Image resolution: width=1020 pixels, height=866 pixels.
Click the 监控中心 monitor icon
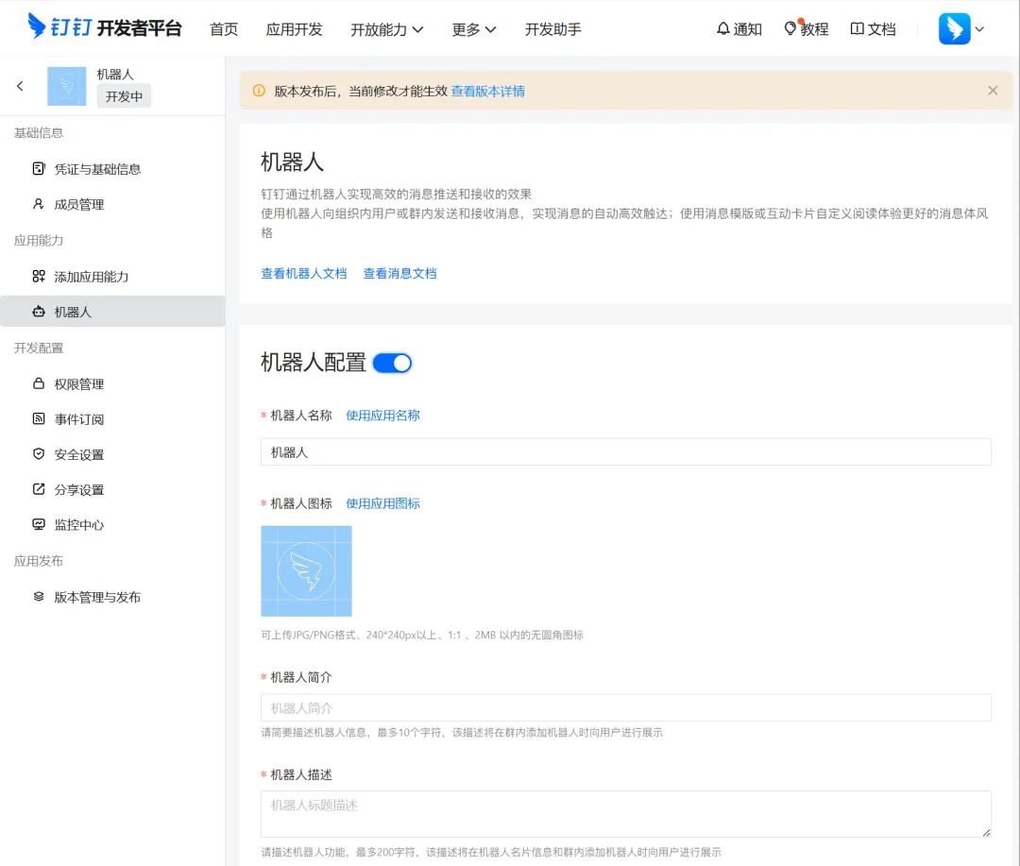click(39, 524)
